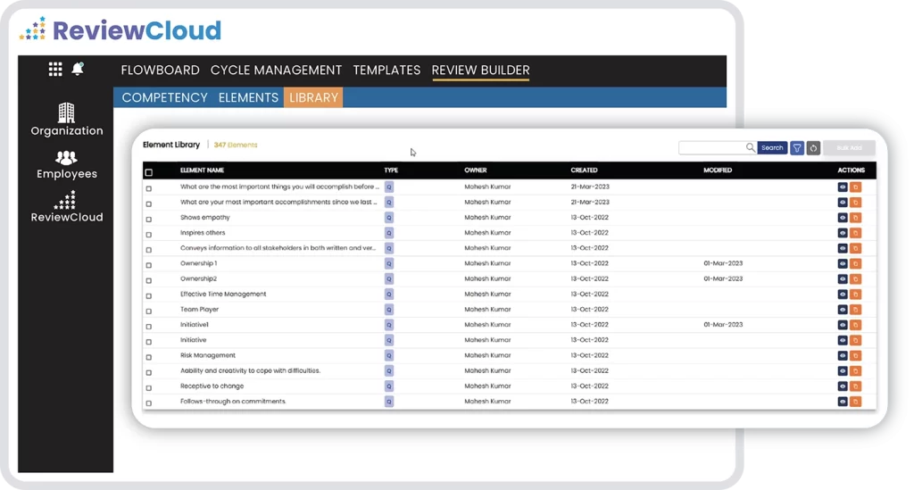This screenshot has width=914, height=490.
Task: Toggle the select-all header checkbox
Action: point(149,172)
